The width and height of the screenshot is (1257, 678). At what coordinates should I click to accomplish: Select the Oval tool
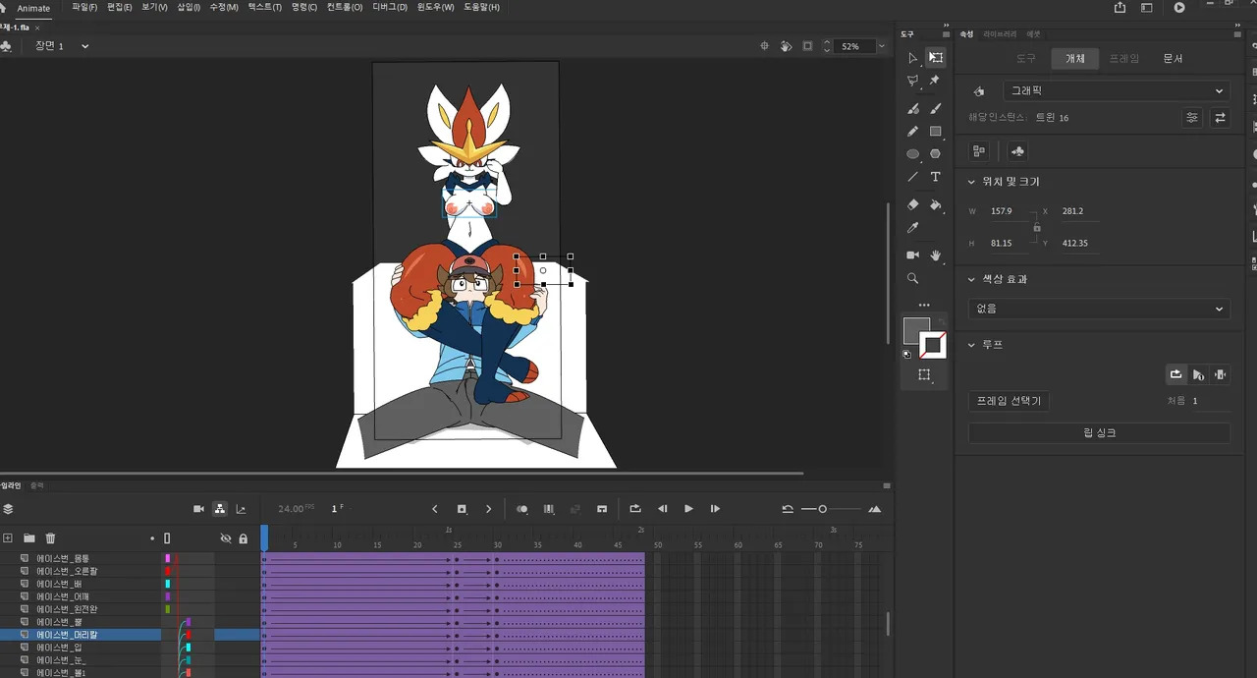click(x=913, y=154)
